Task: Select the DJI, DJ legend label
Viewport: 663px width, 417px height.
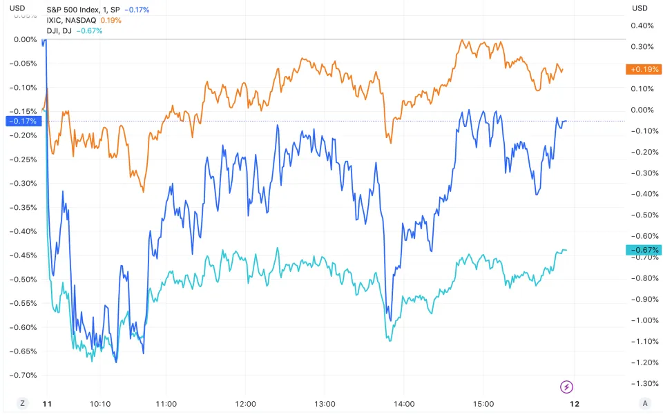Action: 59,30
